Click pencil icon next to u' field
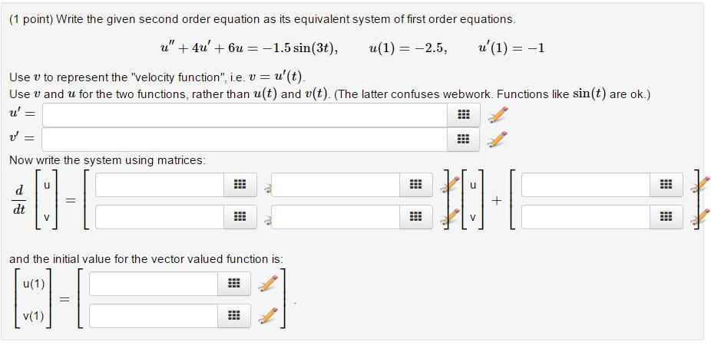This screenshot has width=711, height=345. tap(498, 114)
